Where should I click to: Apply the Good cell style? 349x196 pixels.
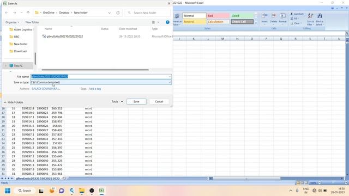coord(242,16)
